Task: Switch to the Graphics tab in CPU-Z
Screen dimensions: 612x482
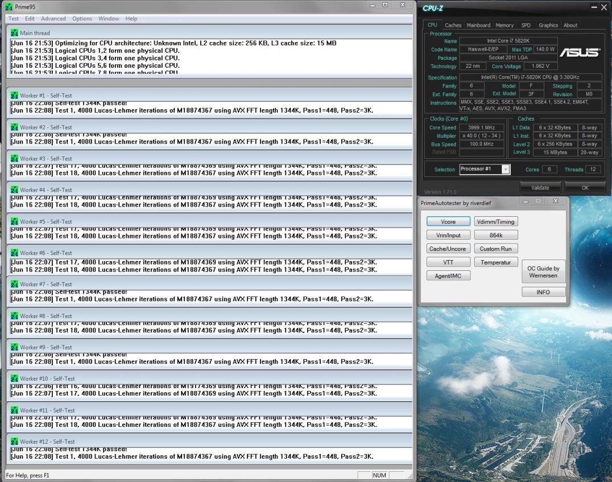Action: coord(548,25)
